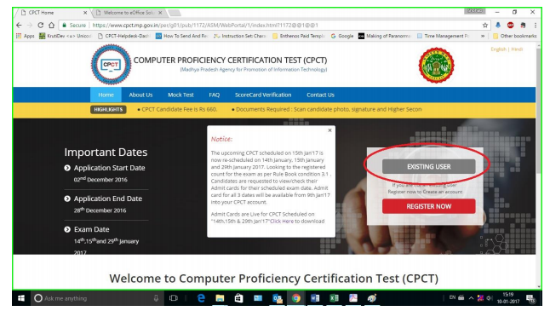Go to browser home icon
The image size is (550, 311).
pos(52,26)
